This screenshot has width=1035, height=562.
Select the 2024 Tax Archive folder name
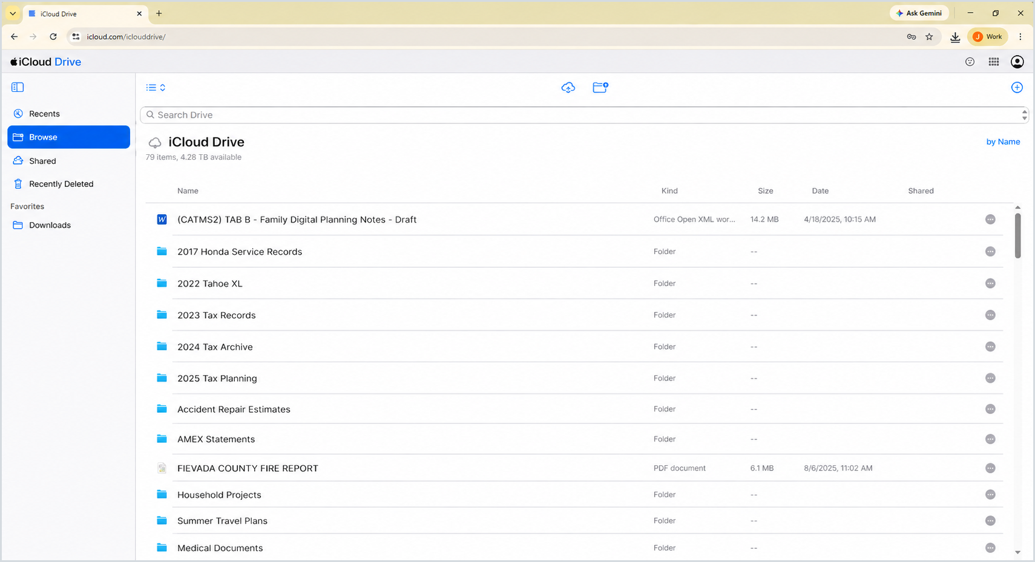[x=215, y=347]
